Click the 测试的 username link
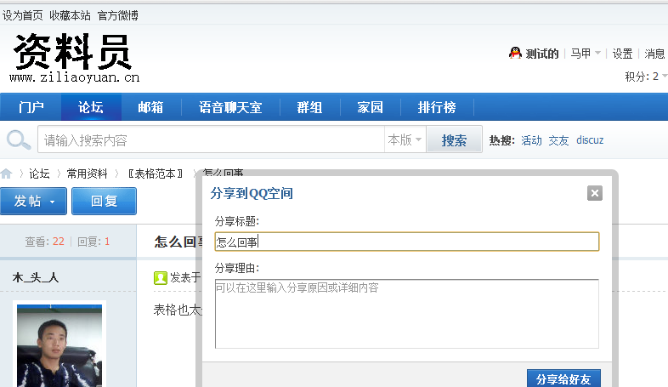 click(542, 54)
